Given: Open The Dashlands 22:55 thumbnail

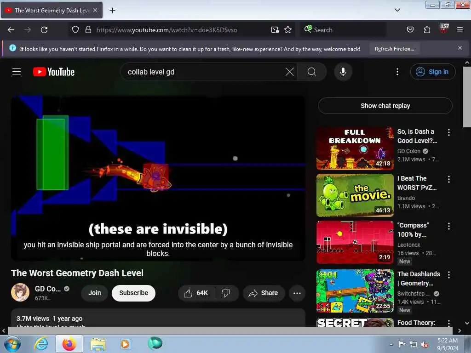Looking at the screenshot, I should [355, 291].
